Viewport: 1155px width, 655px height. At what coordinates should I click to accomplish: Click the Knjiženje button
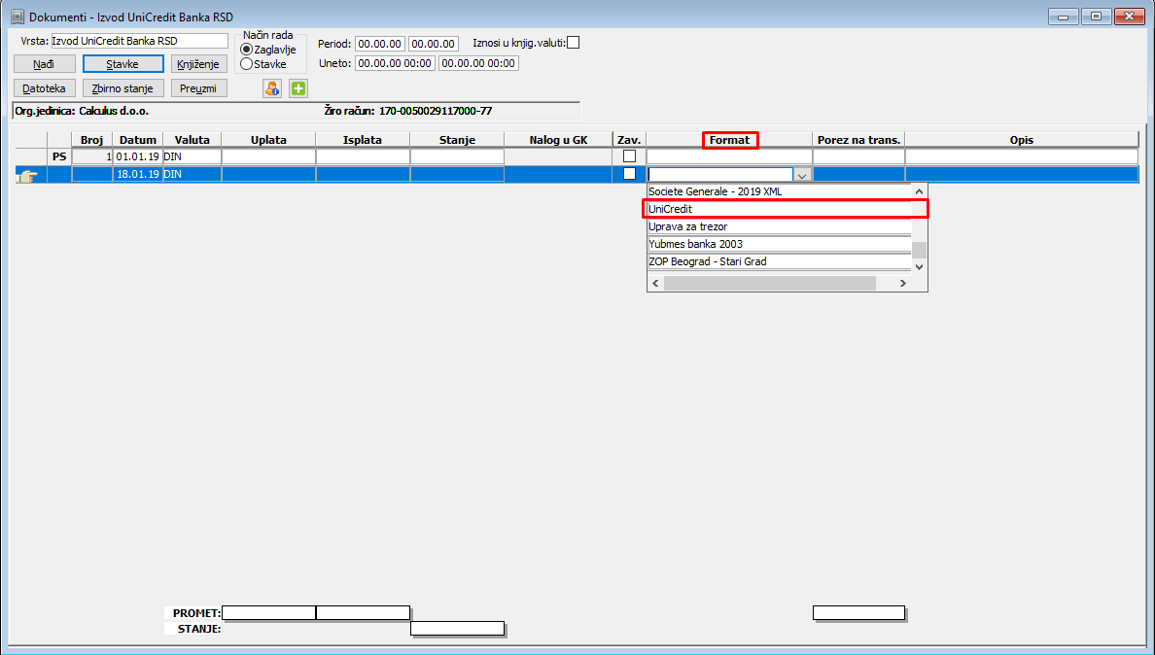(199, 64)
